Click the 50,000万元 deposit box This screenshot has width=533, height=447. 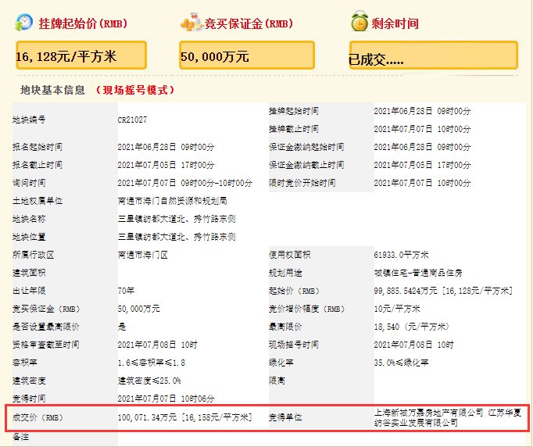coord(247,55)
